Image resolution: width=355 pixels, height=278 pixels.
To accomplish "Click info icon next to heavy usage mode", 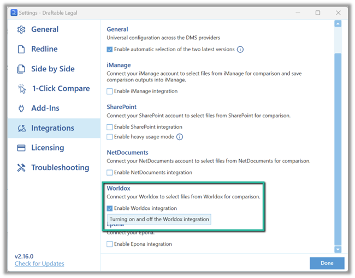I will pyautogui.click(x=180, y=137).
